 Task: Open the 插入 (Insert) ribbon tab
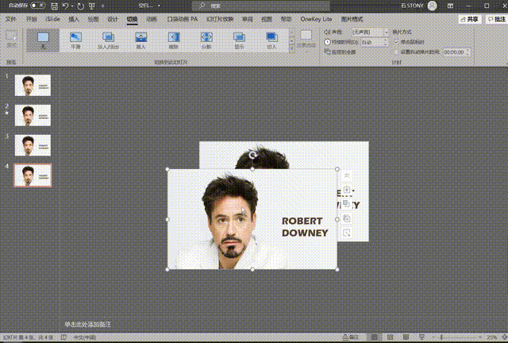point(73,18)
